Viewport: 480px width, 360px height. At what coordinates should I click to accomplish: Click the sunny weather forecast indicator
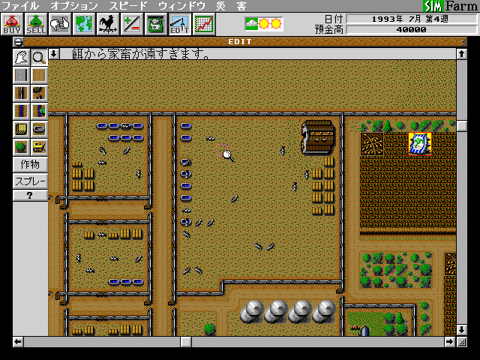click(264, 24)
